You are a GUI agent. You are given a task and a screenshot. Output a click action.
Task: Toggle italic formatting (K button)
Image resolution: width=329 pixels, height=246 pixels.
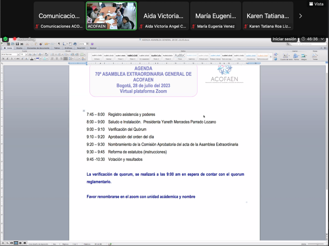pos(7,59)
